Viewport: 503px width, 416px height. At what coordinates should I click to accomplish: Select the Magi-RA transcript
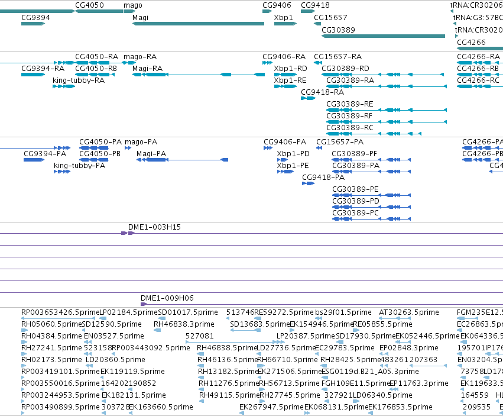pos(199,75)
